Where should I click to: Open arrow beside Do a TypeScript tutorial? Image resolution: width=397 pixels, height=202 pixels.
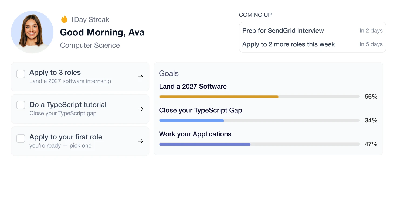pyautogui.click(x=141, y=109)
